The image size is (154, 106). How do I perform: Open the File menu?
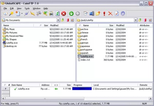pyautogui.click(x=5, y=8)
